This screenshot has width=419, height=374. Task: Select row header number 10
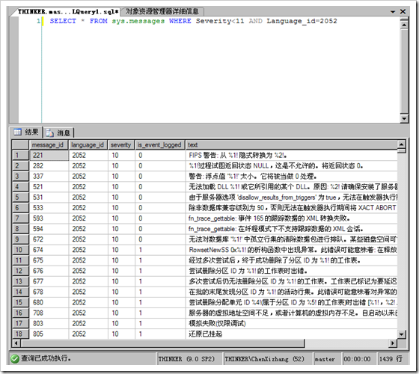point(21,250)
